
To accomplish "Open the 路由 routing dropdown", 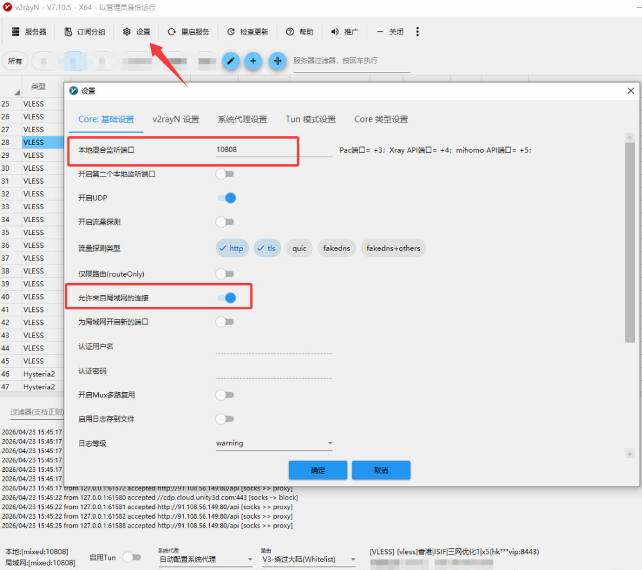I will point(308,560).
